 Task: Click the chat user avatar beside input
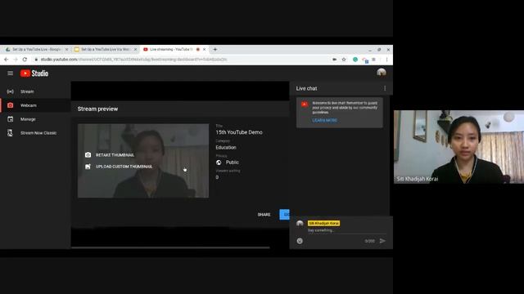pyautogui.click(x=300, y=224)
